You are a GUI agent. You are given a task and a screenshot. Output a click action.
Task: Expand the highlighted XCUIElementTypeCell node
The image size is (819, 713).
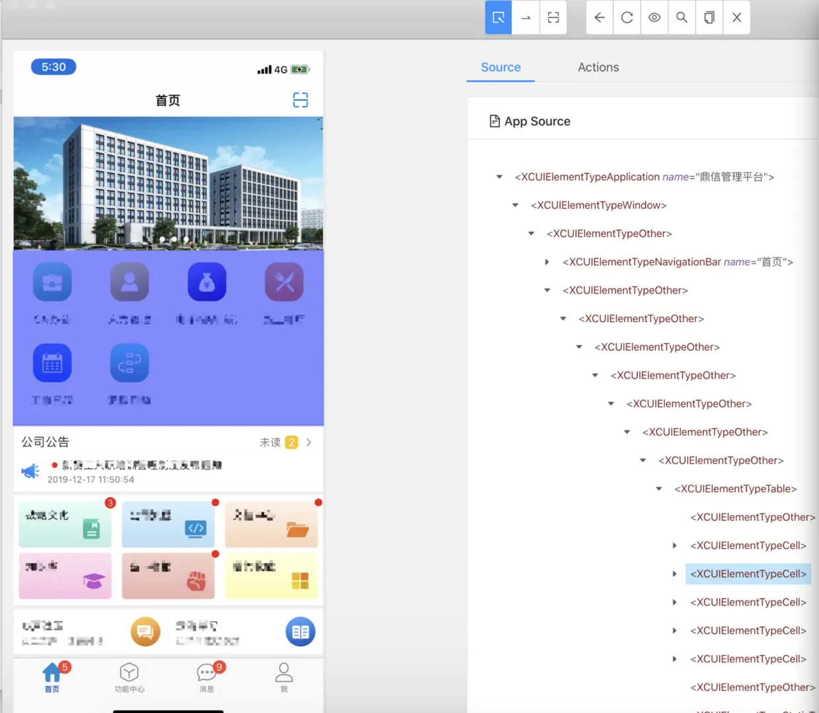pyautogui.click(x=674, y=574)
